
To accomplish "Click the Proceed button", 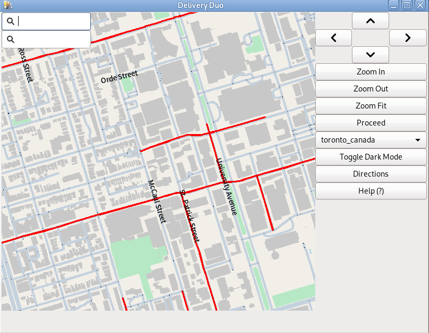I will [371, 123].
